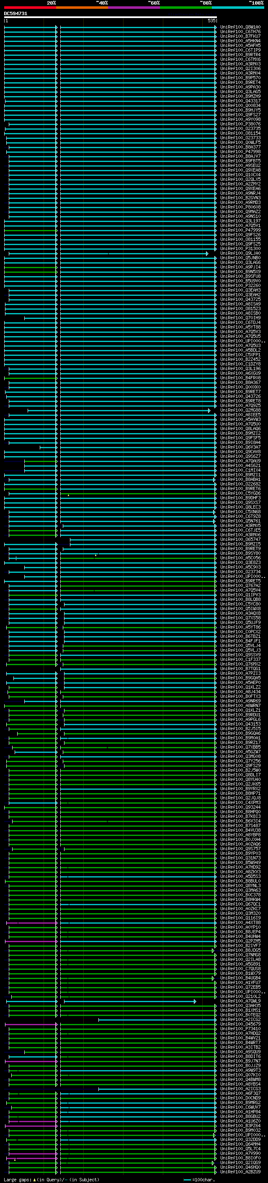Viewport: 268px width, 1183px height.
Task: Click label UniRef100_B8JDG5
Action: pos(240,950)
